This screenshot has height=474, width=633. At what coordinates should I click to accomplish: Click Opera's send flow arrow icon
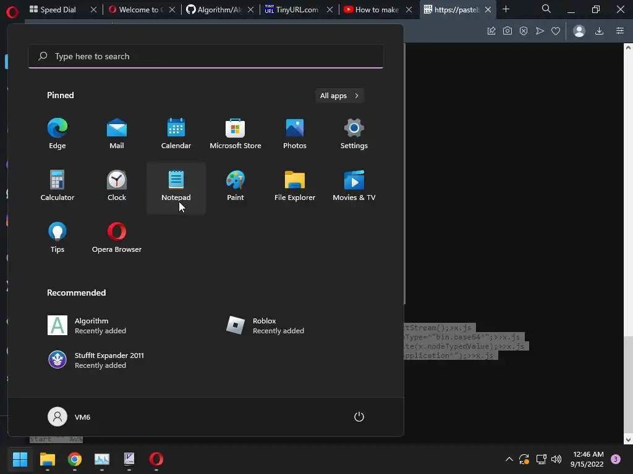coord(540,31)
